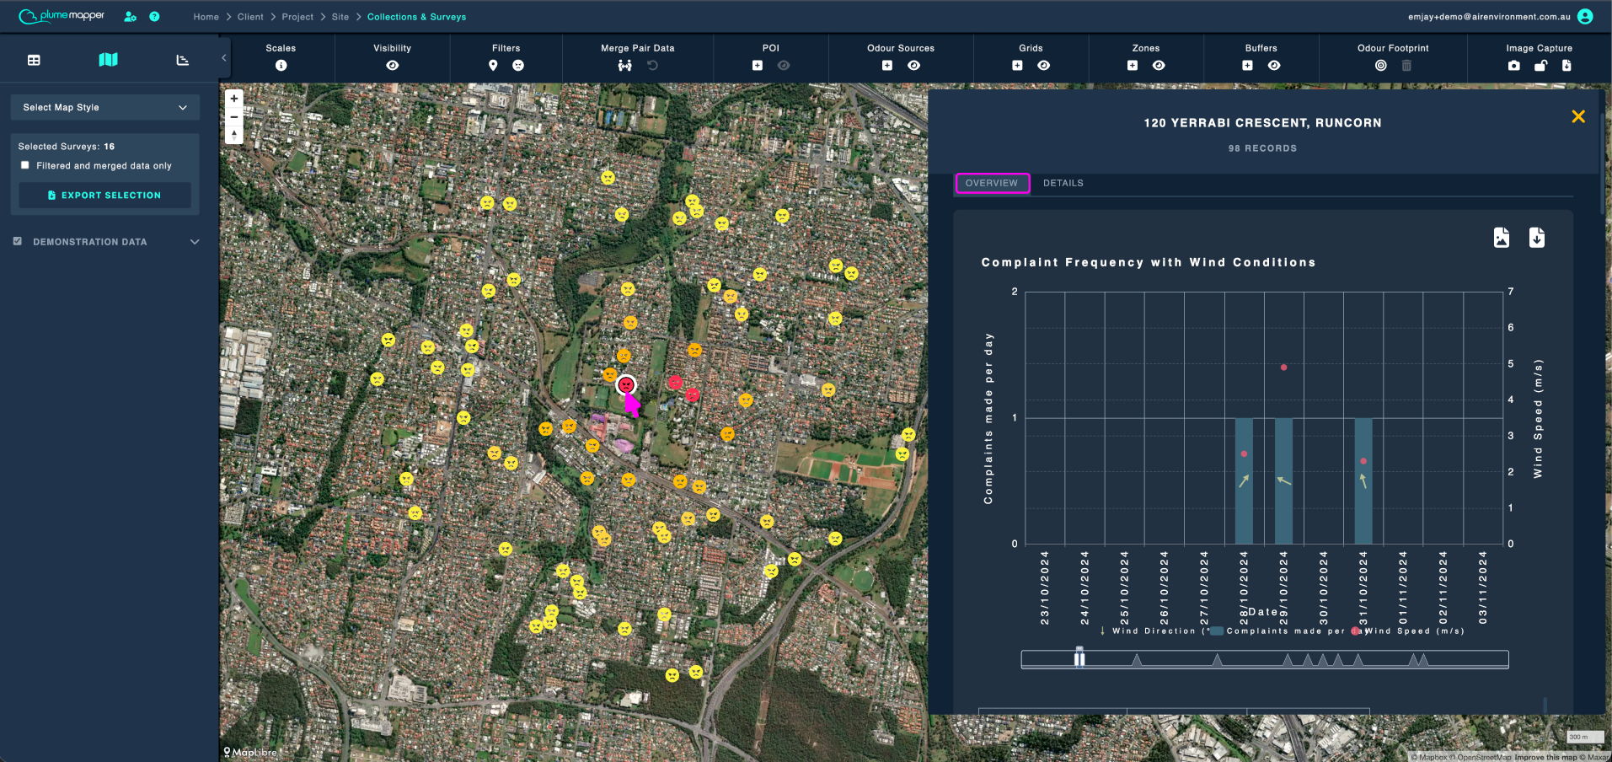Close the 120 Yerrabi Crescent panel
The image size is (1612, 762).
point(1578,116)
